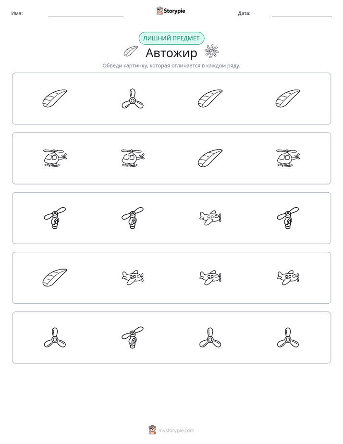Click the last blade picture in row one
The image size is (343, 444).
pos(288,98)
